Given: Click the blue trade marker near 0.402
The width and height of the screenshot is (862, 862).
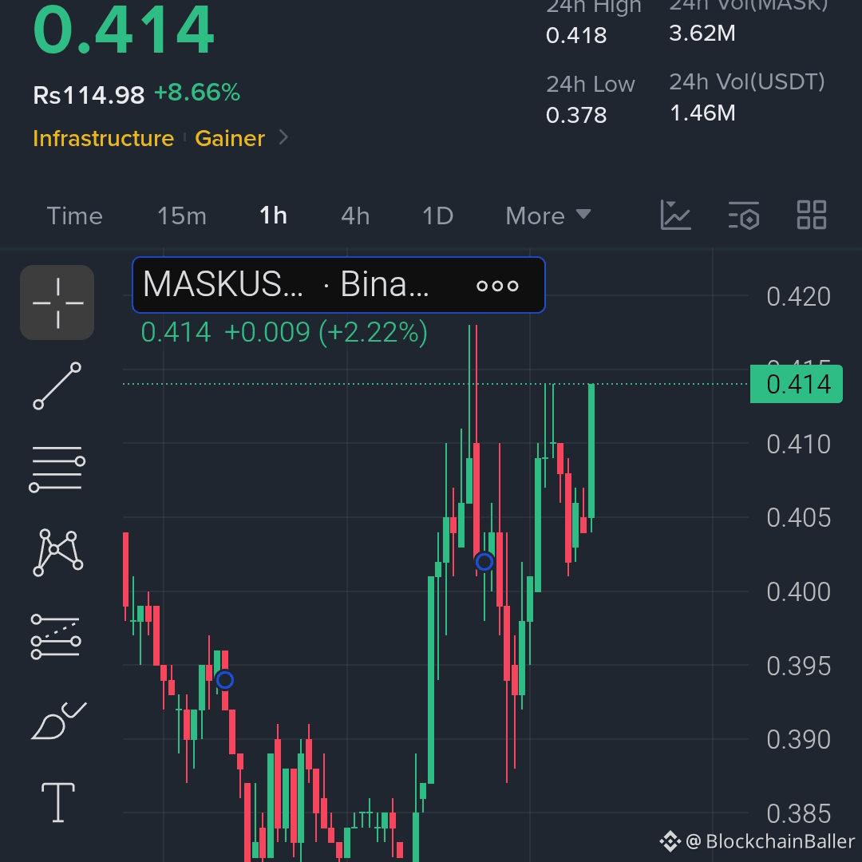Looking at the screenshot, I should point(484,562).
